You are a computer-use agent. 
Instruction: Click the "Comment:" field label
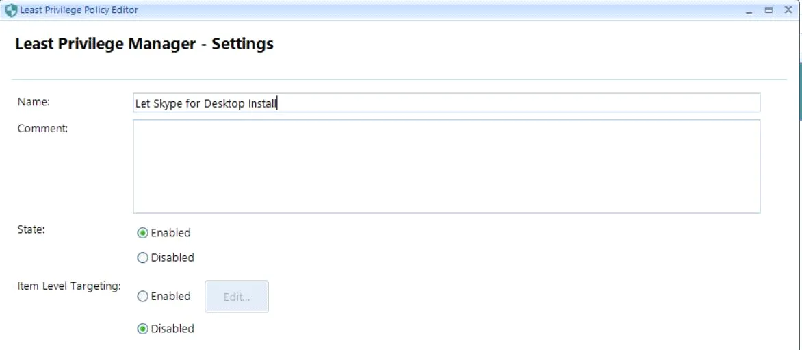(42, 127)
